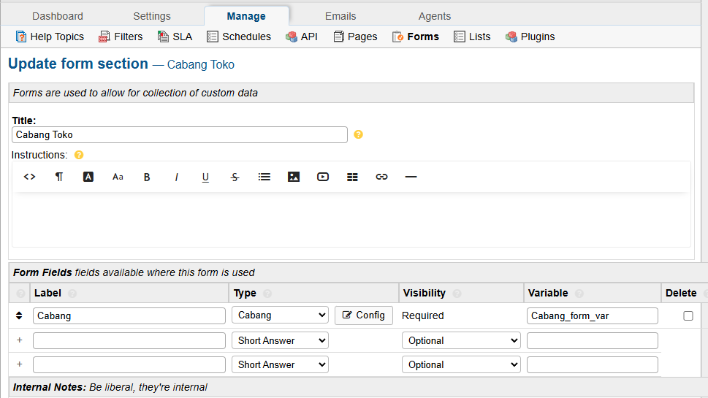Image resolution: width=708 pixels, height=398 pixels.
Task: Toggle bold formatting in editor
Action: point(147,177)
